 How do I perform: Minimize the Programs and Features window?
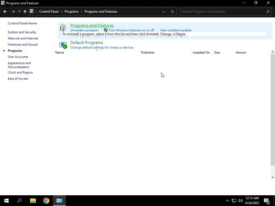(244, 3)
